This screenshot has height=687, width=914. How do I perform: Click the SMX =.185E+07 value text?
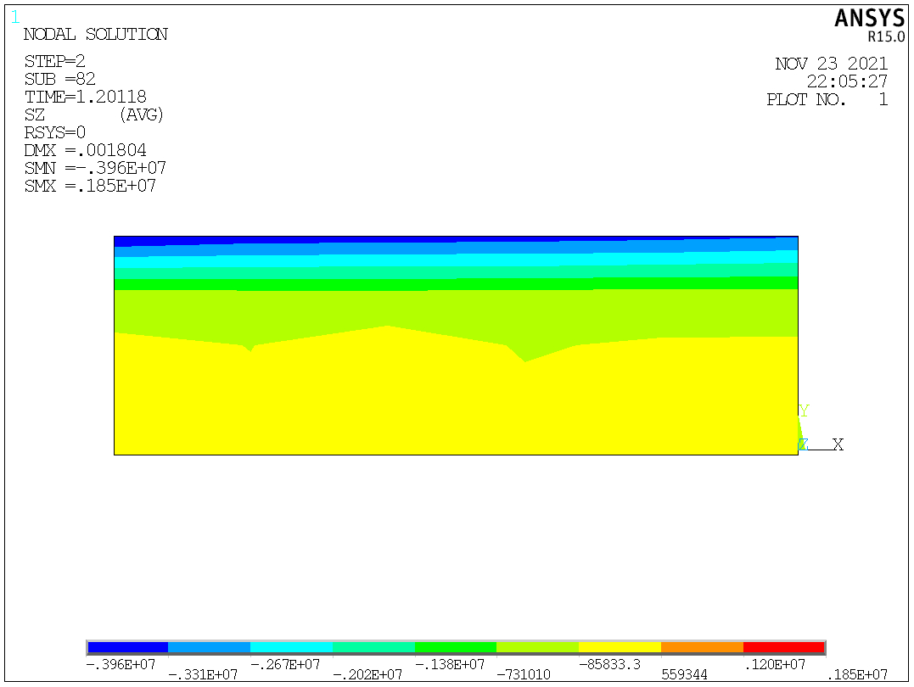(90, 186)
